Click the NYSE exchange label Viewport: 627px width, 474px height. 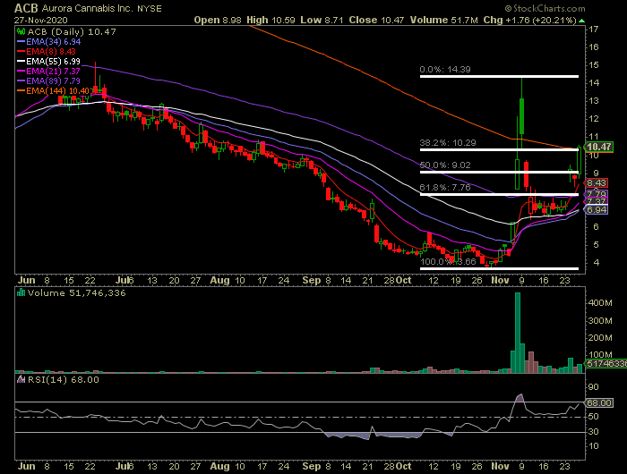pyautogui.click(x=150, y=9)
